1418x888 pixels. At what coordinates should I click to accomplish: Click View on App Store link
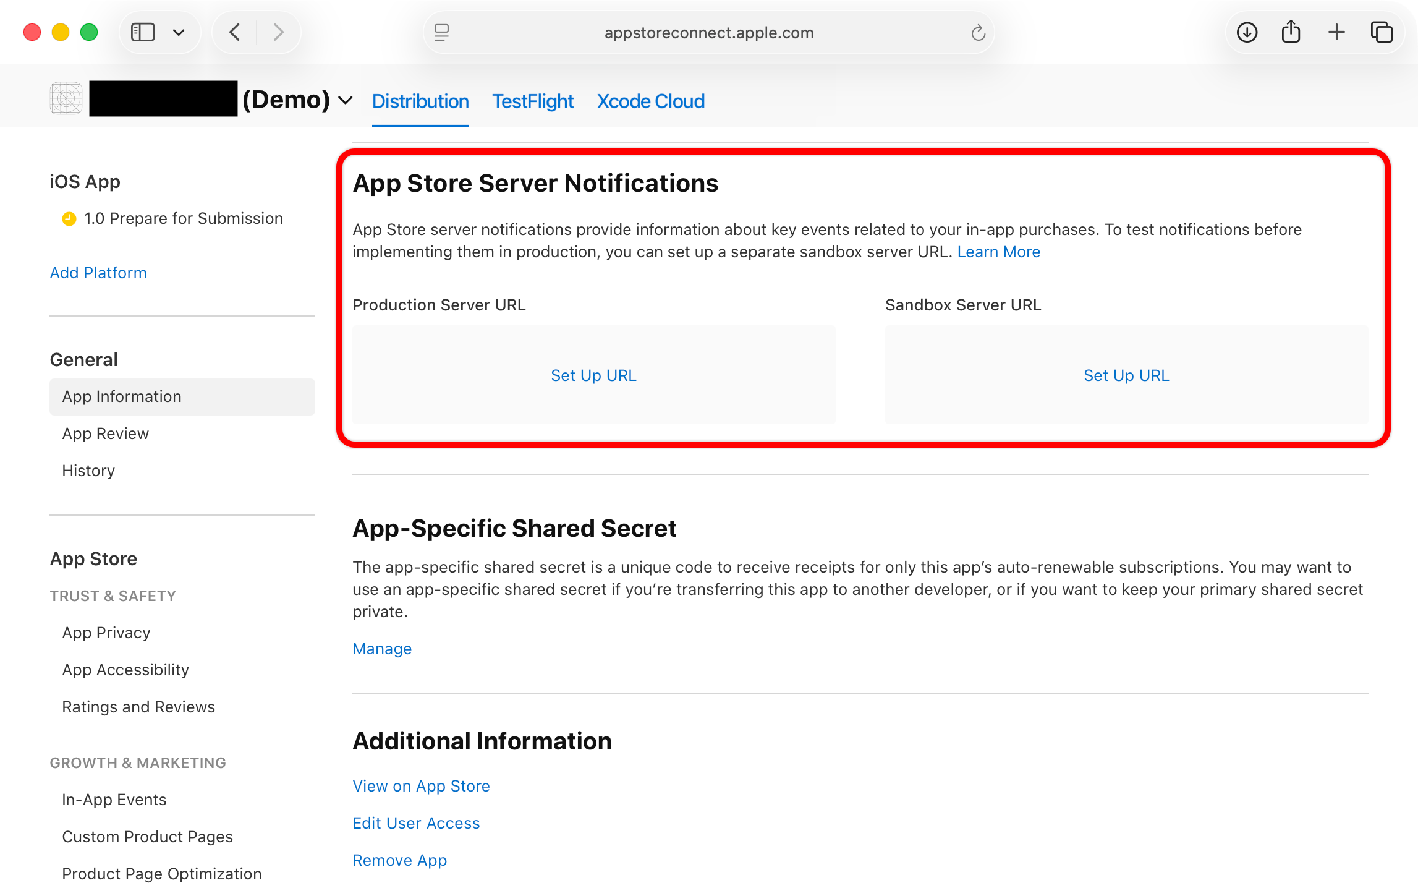421,786
